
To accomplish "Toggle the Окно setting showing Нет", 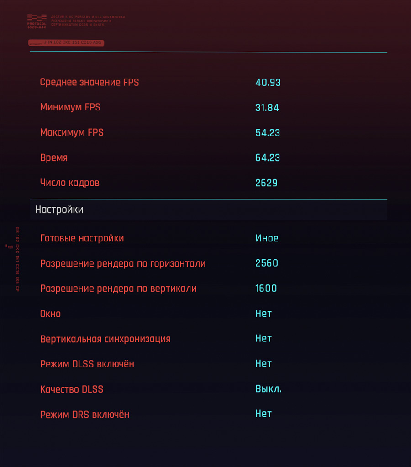I will [263, 314].
